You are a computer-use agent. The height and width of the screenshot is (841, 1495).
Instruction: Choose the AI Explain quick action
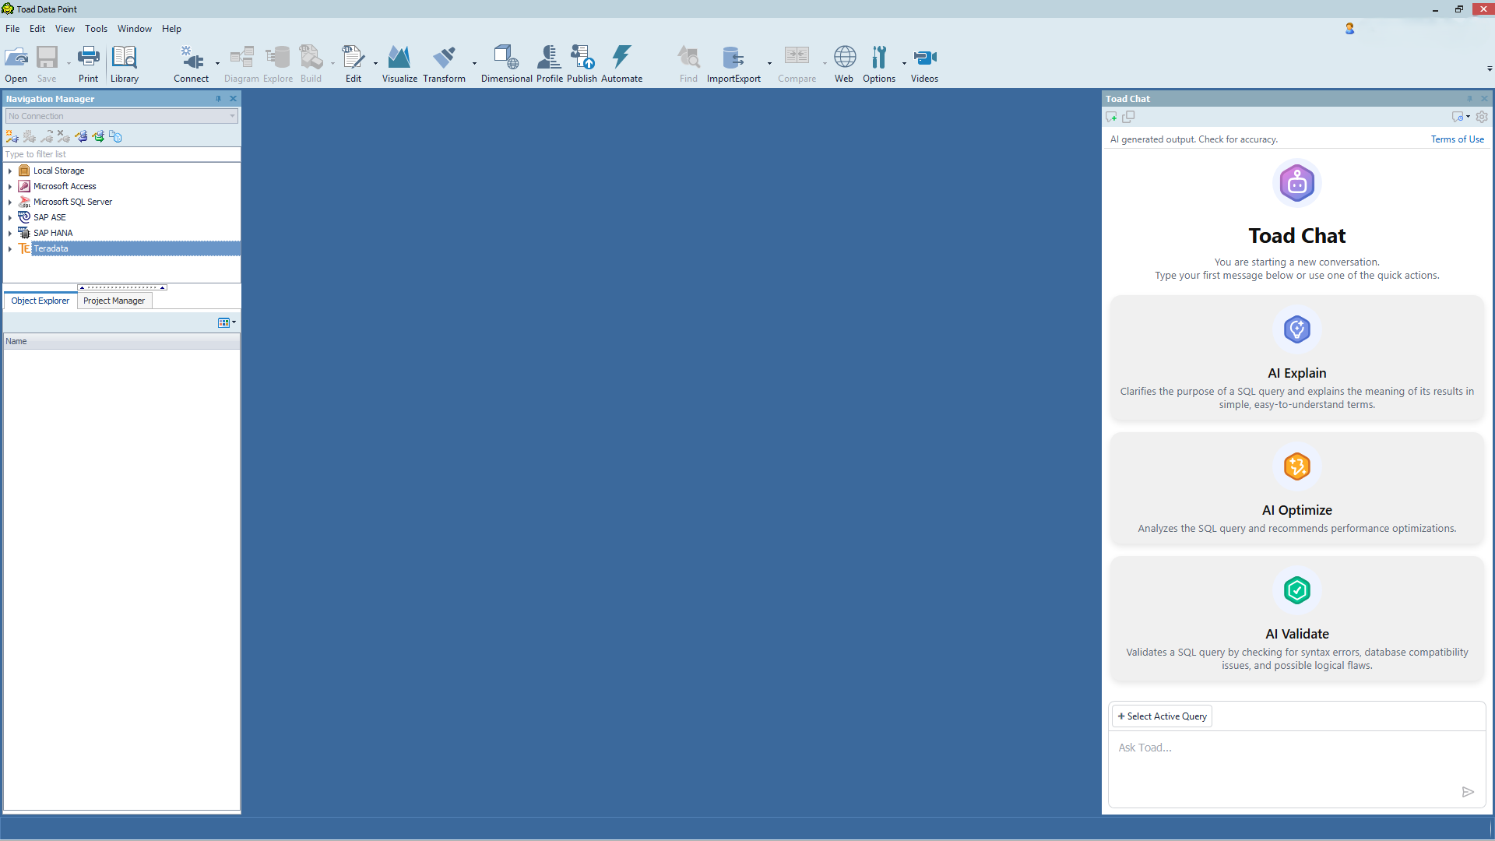coord(1296,359)
